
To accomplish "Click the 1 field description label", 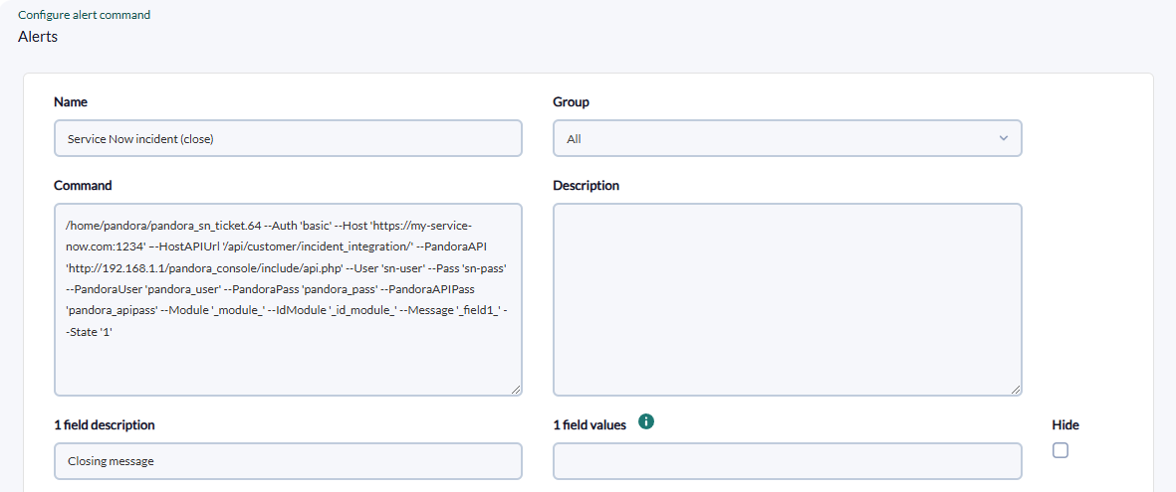I will tap(105, 425).
